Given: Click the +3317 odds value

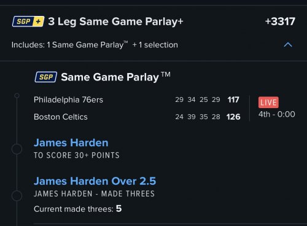Looking at the screenshot, I should pyautogui.click(x=280, y=21).
